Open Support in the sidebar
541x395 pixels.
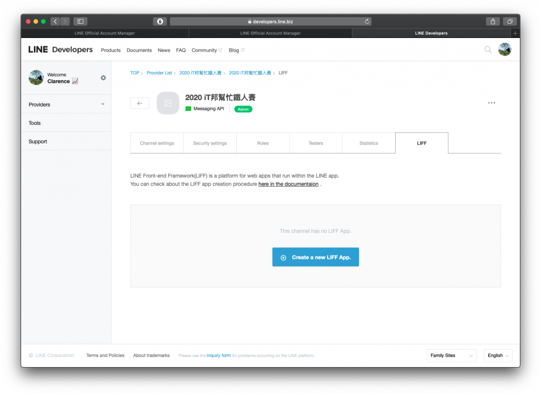66,141
